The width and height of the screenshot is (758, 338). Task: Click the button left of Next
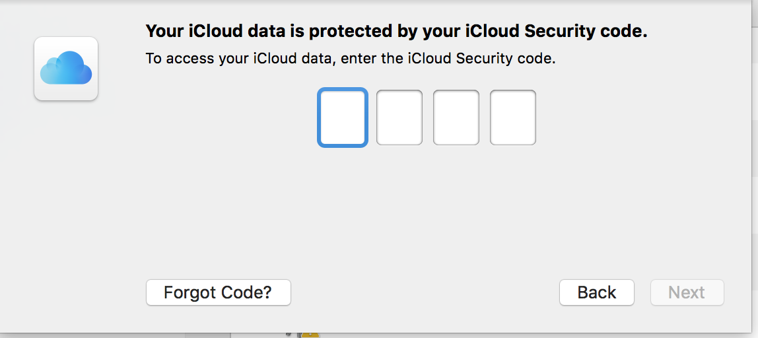pyautogui.click(x=596, y=292)
